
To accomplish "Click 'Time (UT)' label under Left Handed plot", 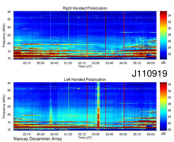I will point(85,138).
